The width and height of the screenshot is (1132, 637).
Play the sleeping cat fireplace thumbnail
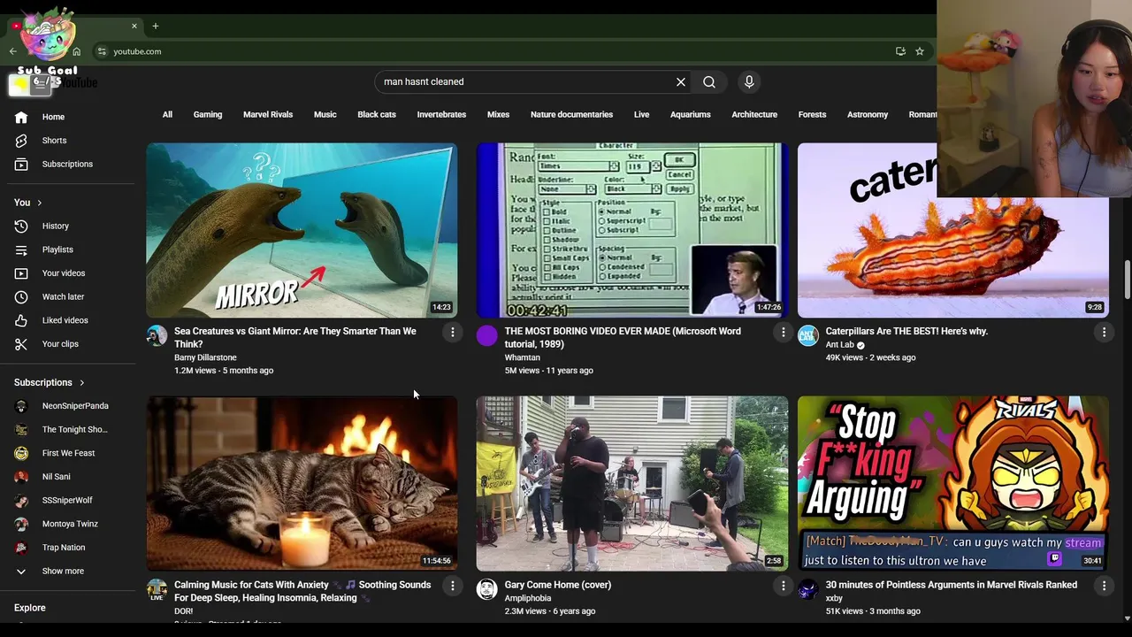(302, 483)
